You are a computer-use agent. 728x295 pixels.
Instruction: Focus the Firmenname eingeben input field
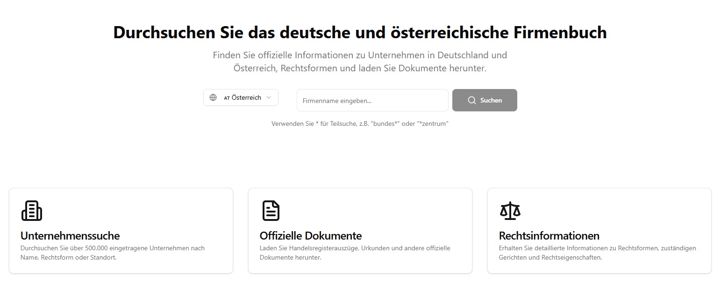[372, 100]
